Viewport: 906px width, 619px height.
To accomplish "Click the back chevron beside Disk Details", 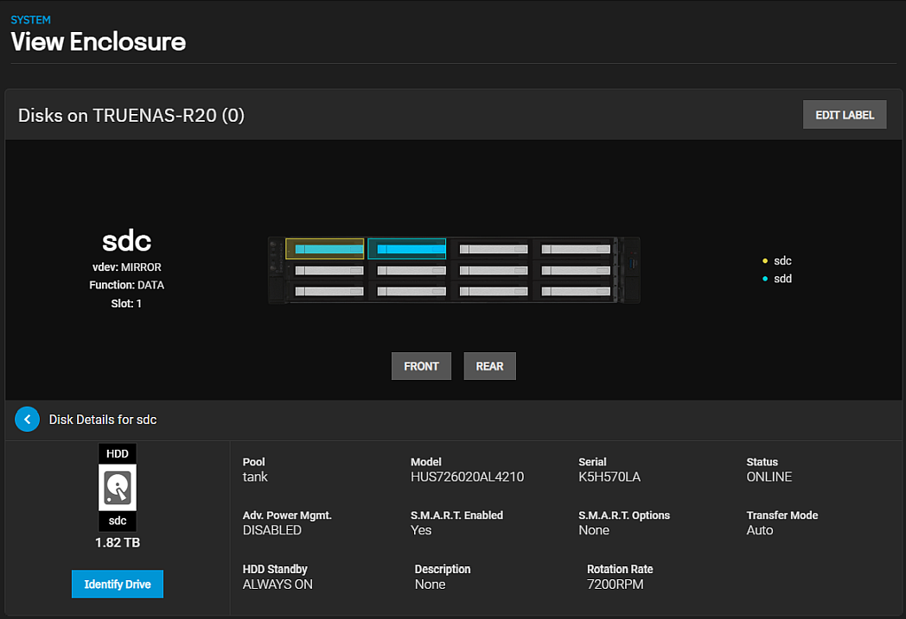I will click(27, 420).
